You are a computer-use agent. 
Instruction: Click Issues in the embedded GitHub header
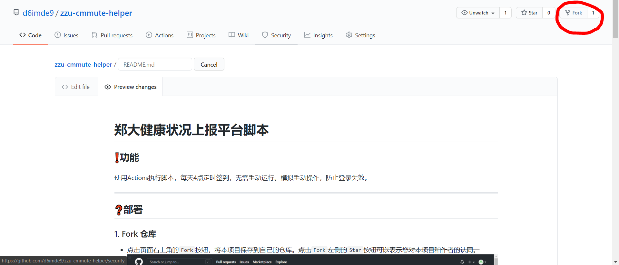click(x=244, y=262)
